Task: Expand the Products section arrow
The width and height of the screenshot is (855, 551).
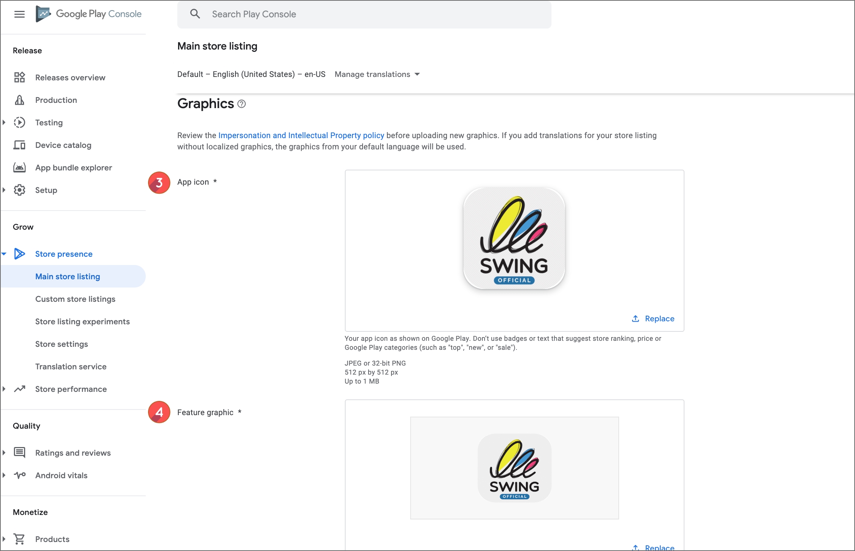Action: tap(4, 539)
